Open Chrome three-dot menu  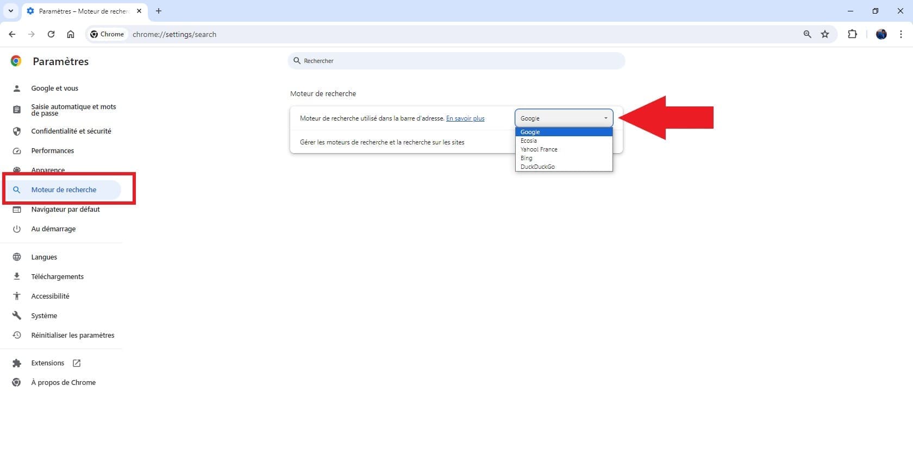[901, 34]
